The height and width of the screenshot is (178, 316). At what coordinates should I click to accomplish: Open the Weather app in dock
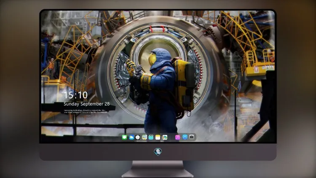(x=131, y=138)
